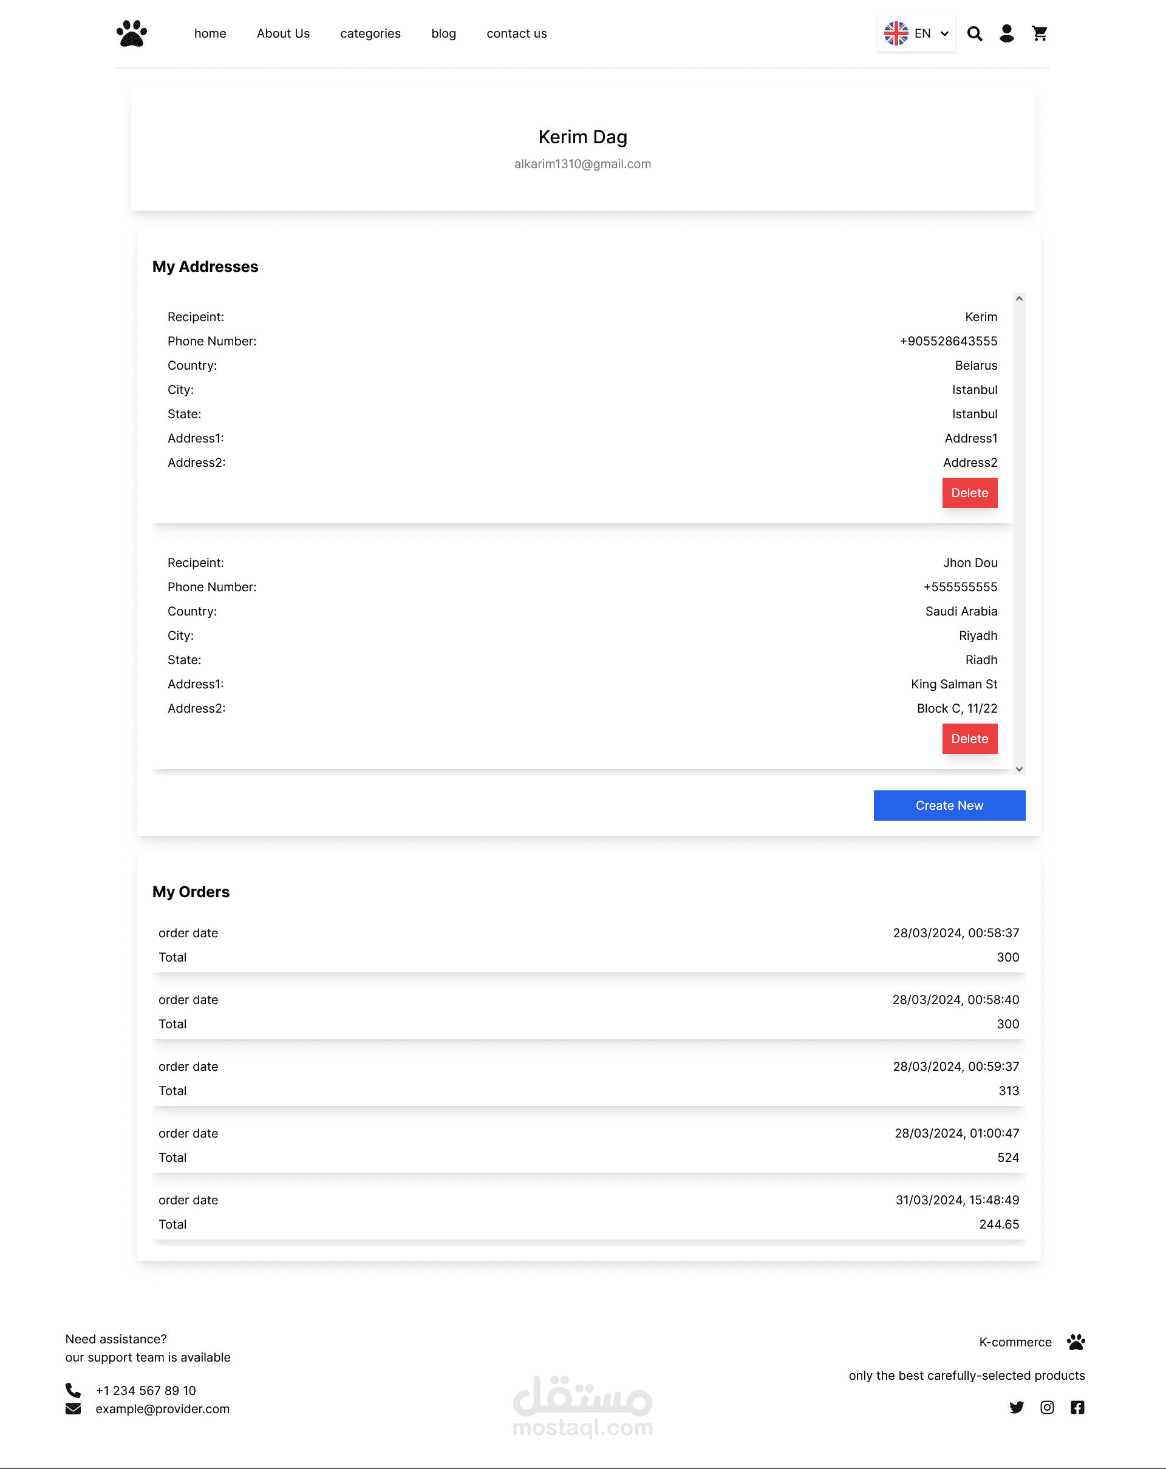This screenshot has width=1166, height=1469.
Task: Navigate to the blog menu item
Action: (443, 33)
